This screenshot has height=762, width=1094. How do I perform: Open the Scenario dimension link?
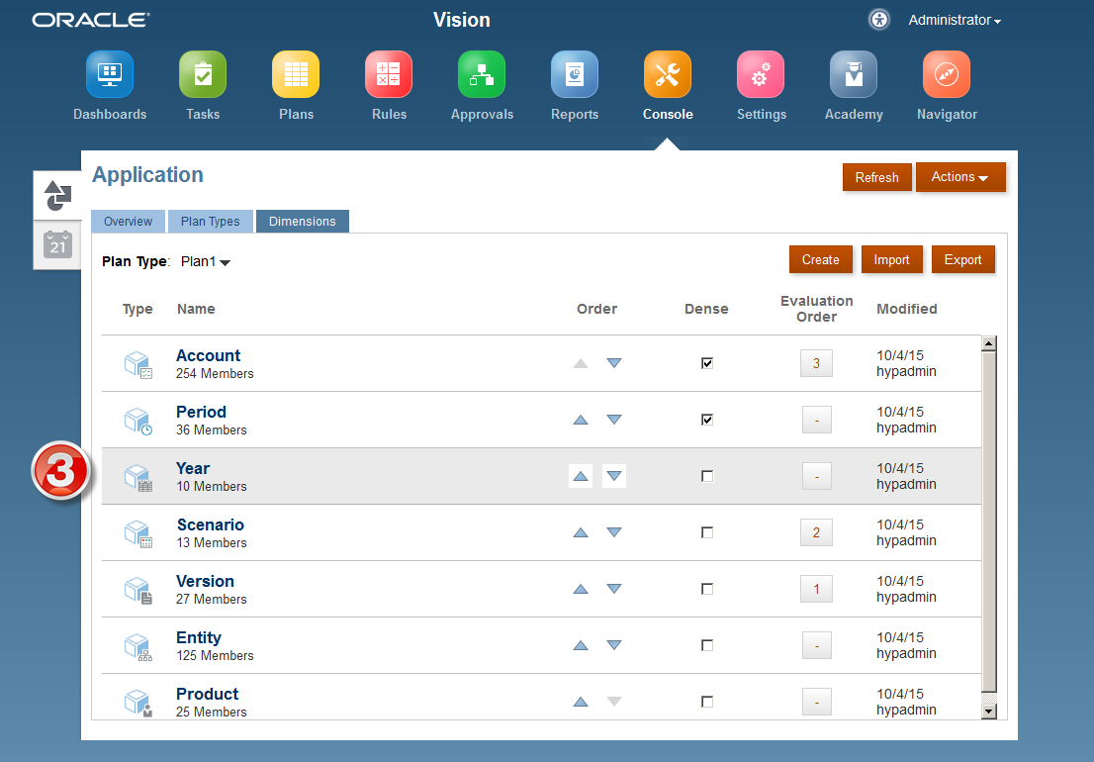(x=210, y=524)
